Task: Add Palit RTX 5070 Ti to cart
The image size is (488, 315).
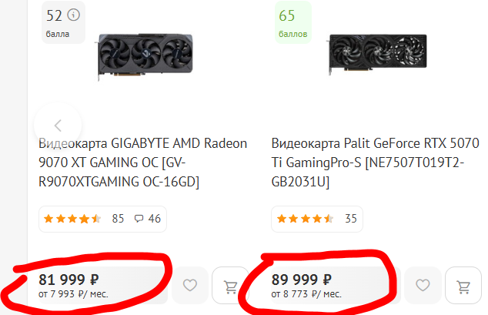Action: click(463, 287)
